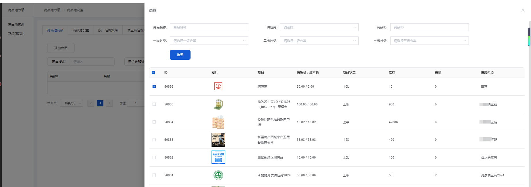Click the 商品名称 input field
The width and height of the screenshot is (531, 187).
click(209, 27)
